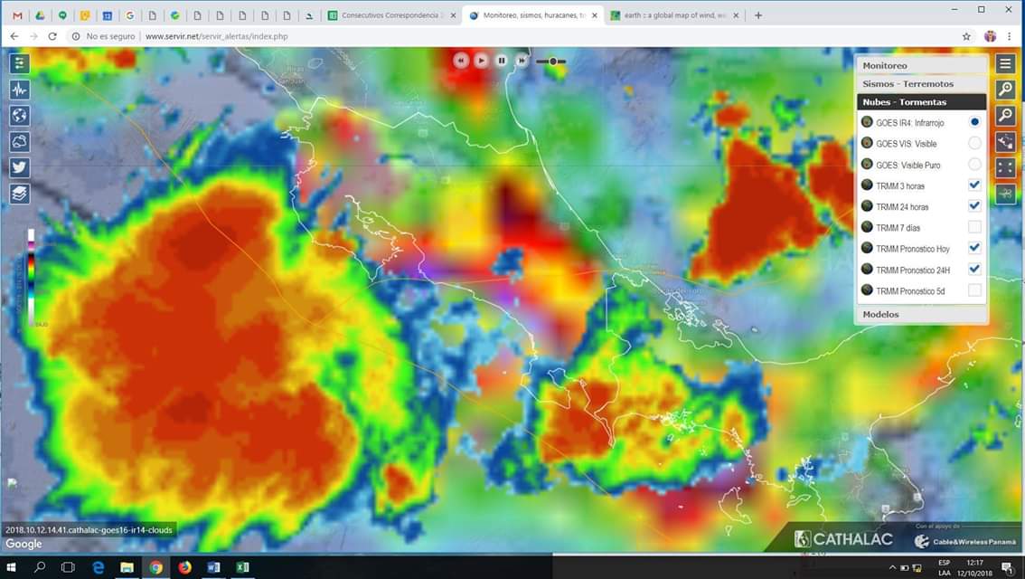Select GOES VIS: Visible radio button

pyautogui.click(x=974, y=143)
